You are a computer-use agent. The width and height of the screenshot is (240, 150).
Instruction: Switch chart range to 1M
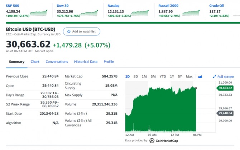144,76
